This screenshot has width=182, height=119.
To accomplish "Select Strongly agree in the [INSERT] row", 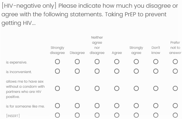I will (x=136, y=115).
